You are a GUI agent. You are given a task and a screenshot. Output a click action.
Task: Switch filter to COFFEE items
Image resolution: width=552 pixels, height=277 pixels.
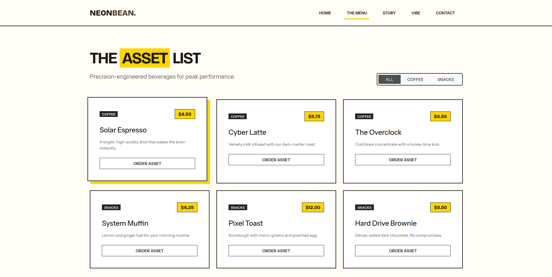tap(415, 79)
